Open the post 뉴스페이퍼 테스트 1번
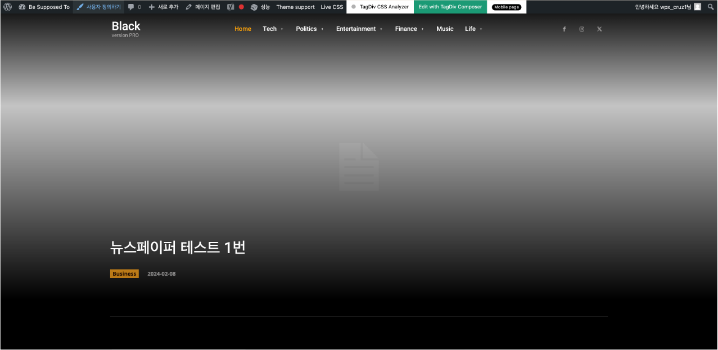Image resolution: width=718 pixels, height=350 pixels. pos(178,247)
